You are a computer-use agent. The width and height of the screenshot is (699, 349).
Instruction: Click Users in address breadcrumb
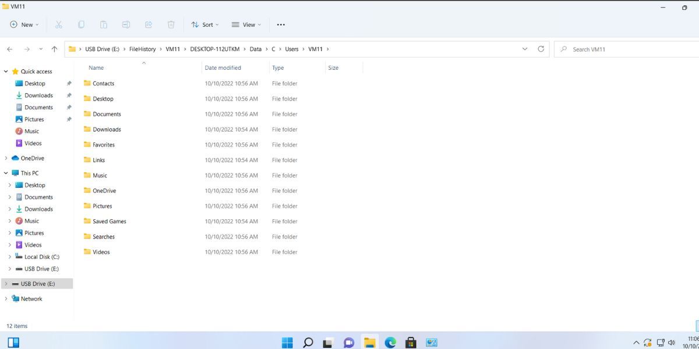(x=292, y=49)
